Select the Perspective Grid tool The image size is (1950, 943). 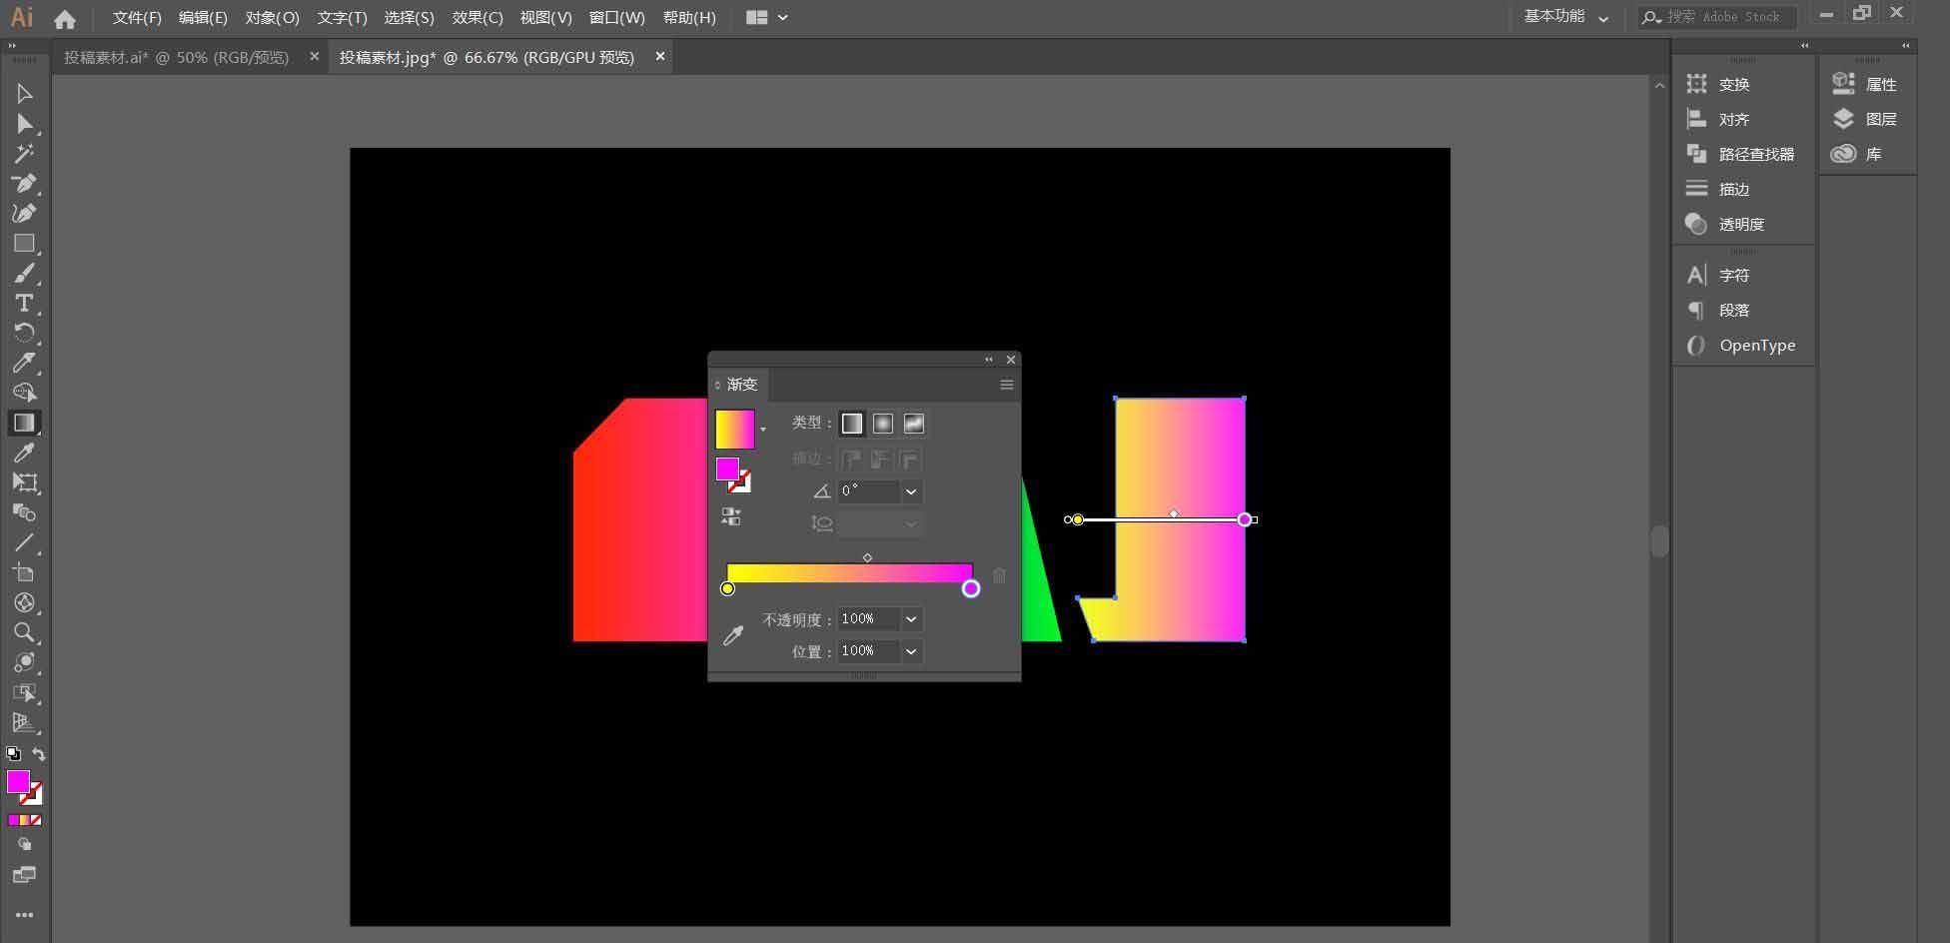(x=24, y=722)
